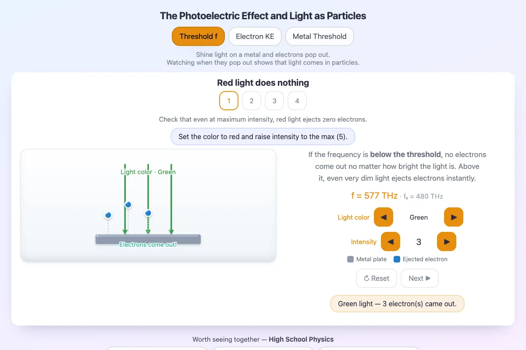Viewport: 526px width, 350px height.
Task: Click the leftmost ejected electron
Action: [108, 215]
